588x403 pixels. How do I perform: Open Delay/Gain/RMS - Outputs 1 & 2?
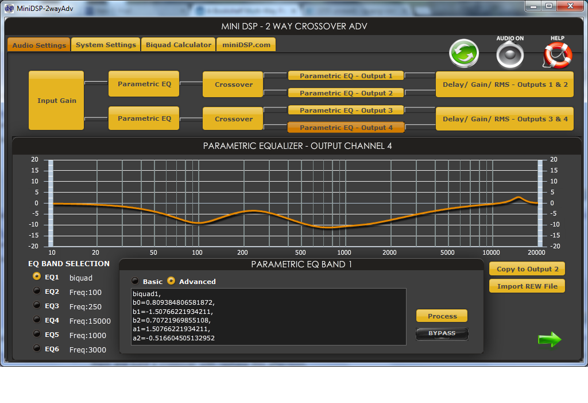tap(505, 85)
